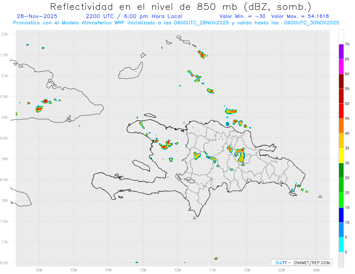Click the colorbar tick label '40'
Viewport: 355px width, 274px height.
[x=347, y=133]
